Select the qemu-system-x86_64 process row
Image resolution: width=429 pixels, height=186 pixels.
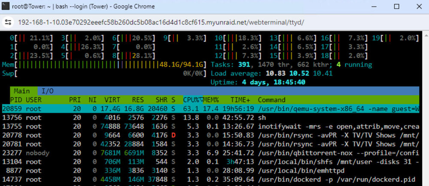(211, 109)
